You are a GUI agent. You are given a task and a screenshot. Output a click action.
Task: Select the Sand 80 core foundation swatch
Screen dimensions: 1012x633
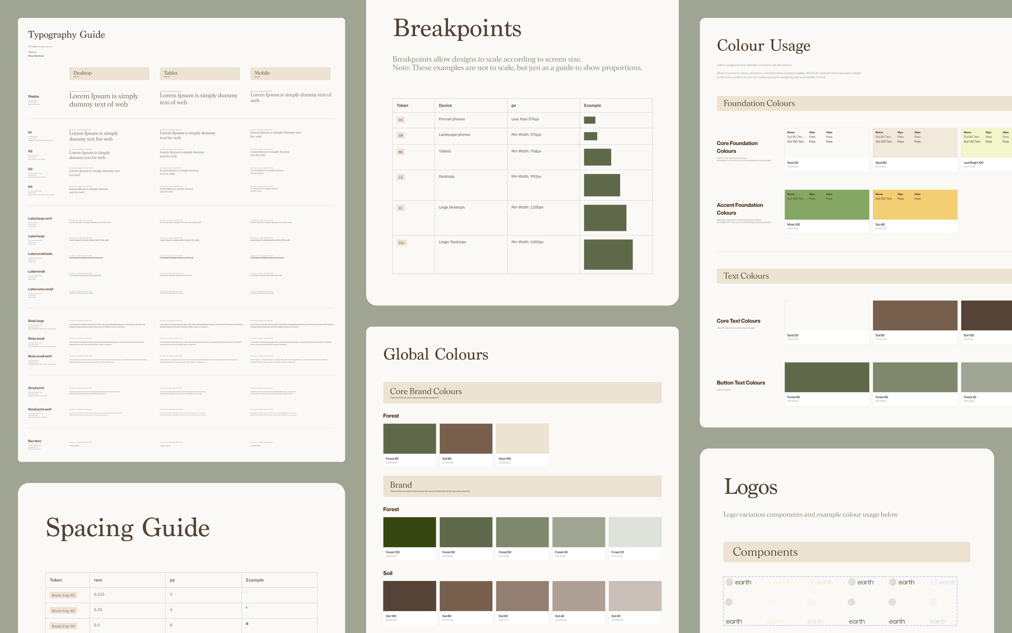[x=915, y=150]
